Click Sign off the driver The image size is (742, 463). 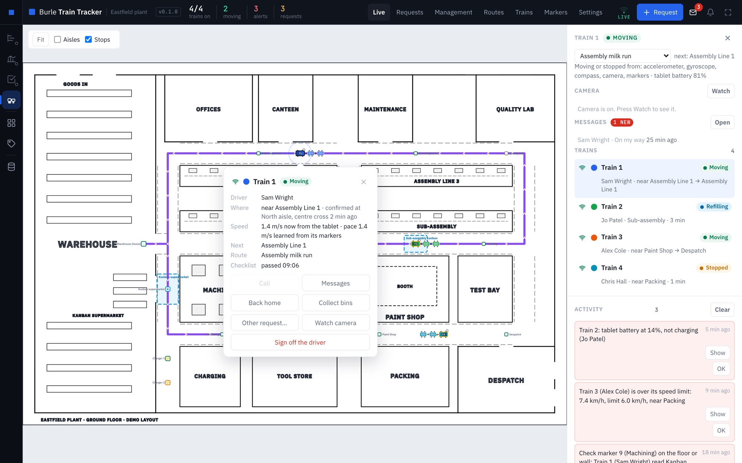[300, 342]
